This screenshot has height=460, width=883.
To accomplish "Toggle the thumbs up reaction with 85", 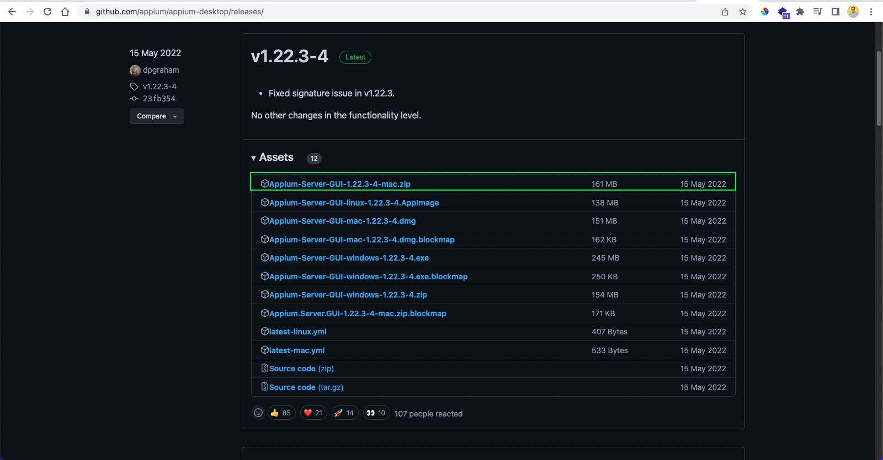I will click(281, 413).
